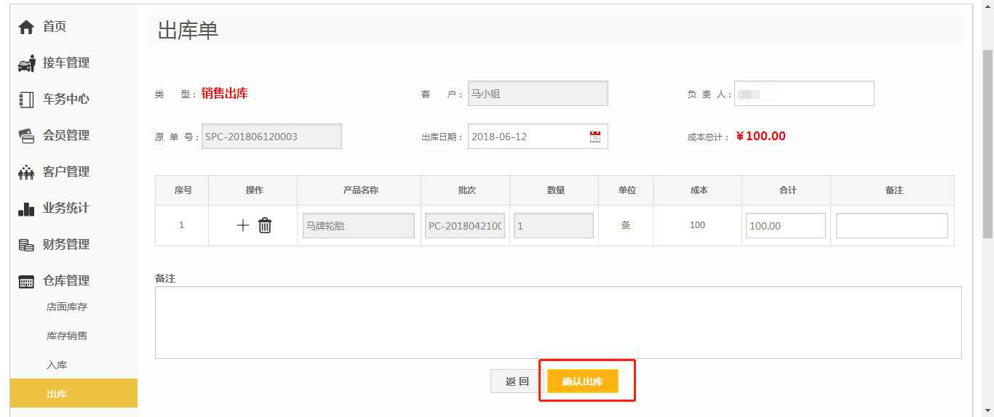The height and width of the screenshot is (417, 994).
Task: Click the 车务中心 notebook icon
Action: pos(26,100)
